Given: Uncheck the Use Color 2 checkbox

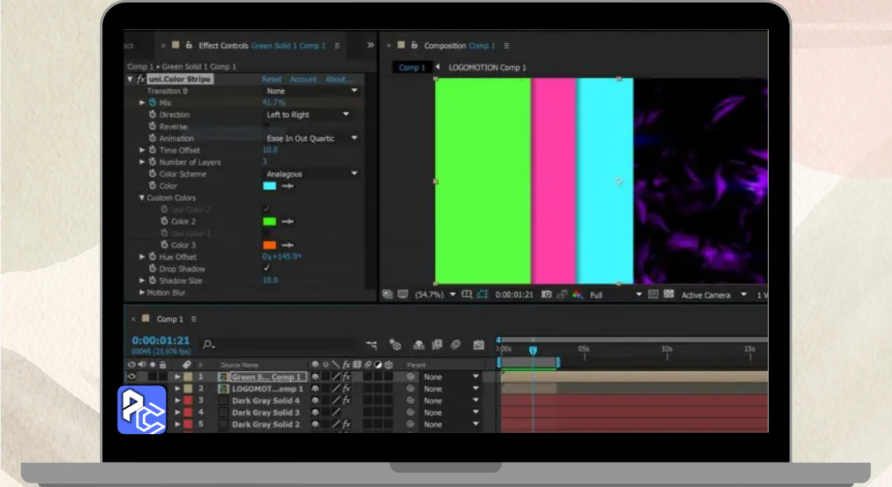Looking at the screenshot, I should (x=266, y=209).
